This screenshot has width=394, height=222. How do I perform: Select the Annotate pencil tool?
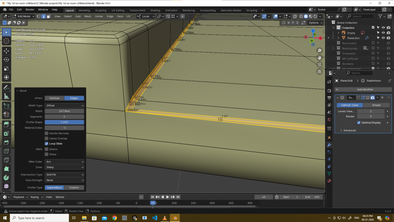[6, 88]
